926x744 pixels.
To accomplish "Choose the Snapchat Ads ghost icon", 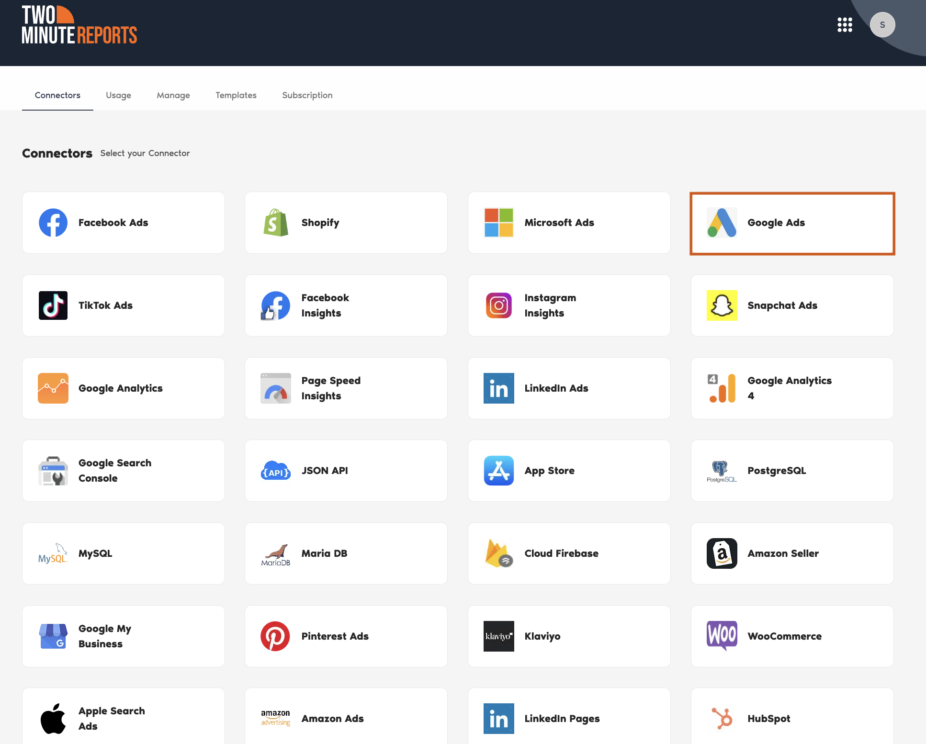I will pyautogui.click(x=722, y=305).
